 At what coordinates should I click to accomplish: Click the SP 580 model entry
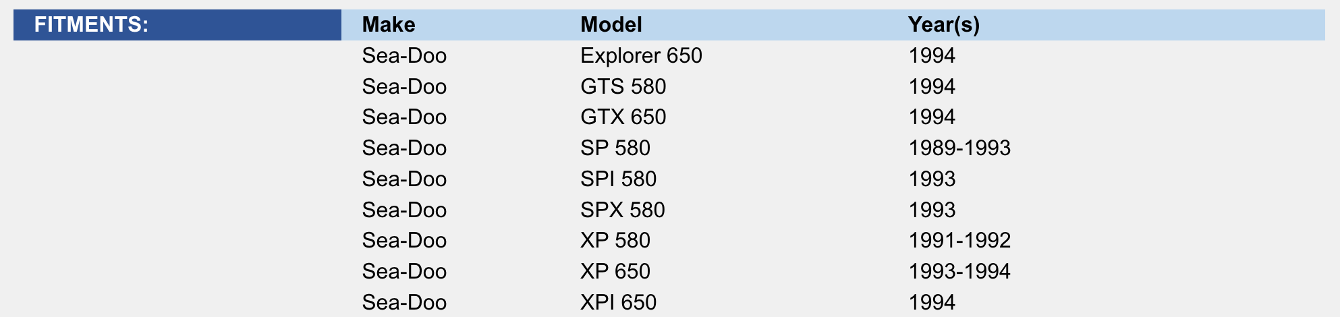tap(615, 148)
